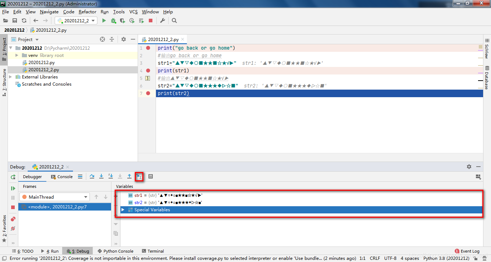Toggle breakpoint on line 4
This screenshot has height=262, width=491.
click(148, 71)
